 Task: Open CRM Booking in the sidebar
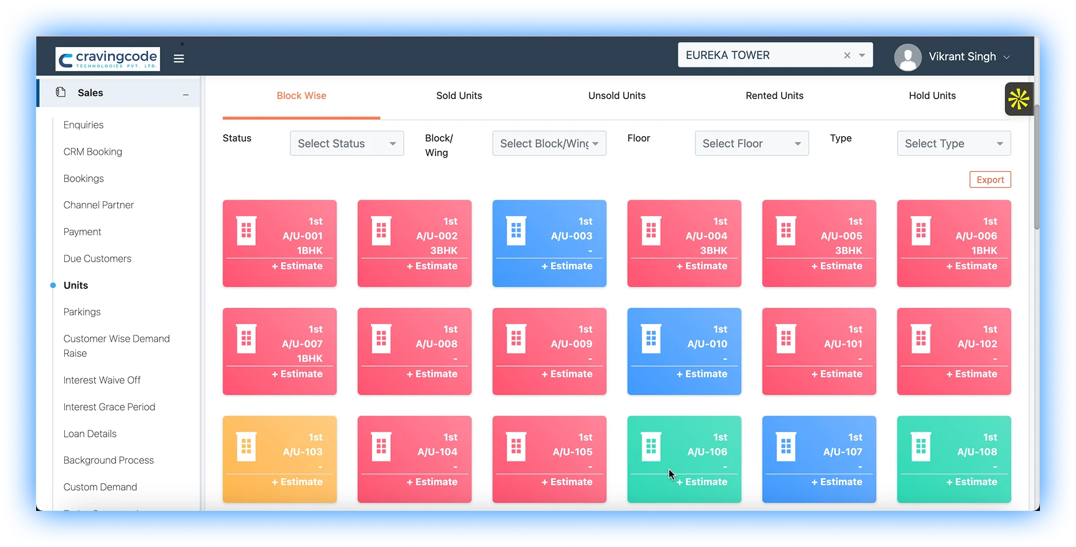(93, 152)
